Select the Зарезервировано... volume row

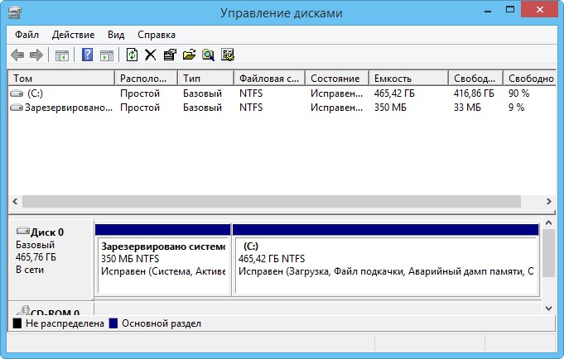[x=282, y=108]
